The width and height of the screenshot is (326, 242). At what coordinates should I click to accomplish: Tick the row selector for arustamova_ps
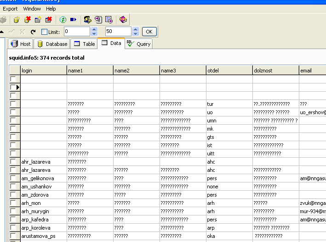coord(13,236)
